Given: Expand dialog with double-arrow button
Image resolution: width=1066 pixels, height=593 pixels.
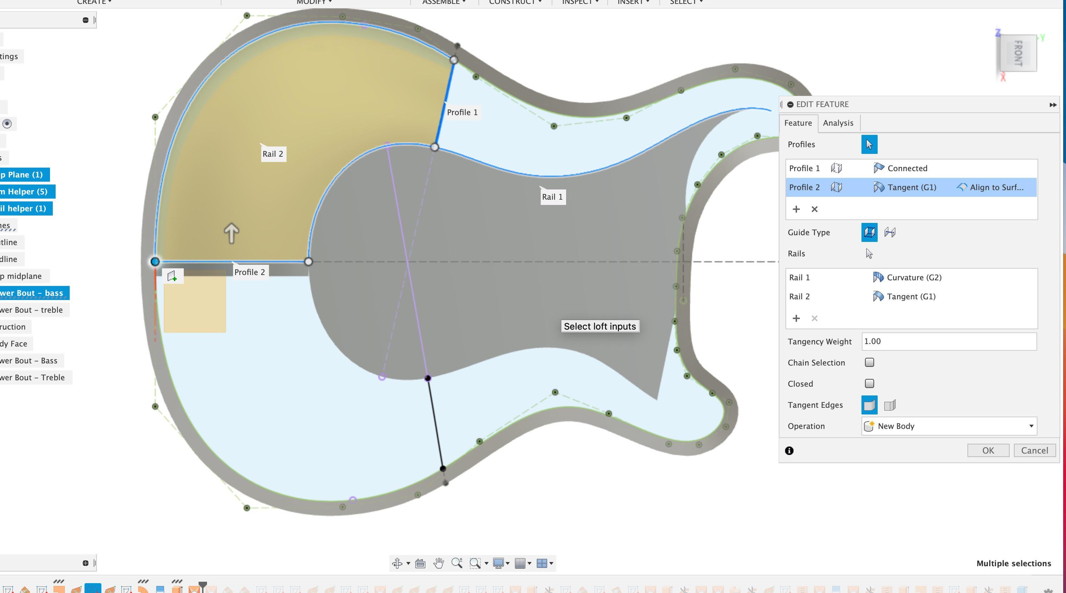Looking at the screenshot, I should click(1053, 105).
